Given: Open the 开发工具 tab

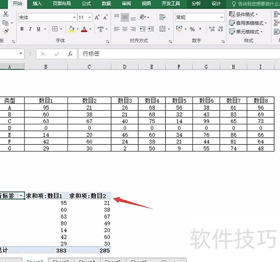Looking at the screenshot, I should pos(171,3).
